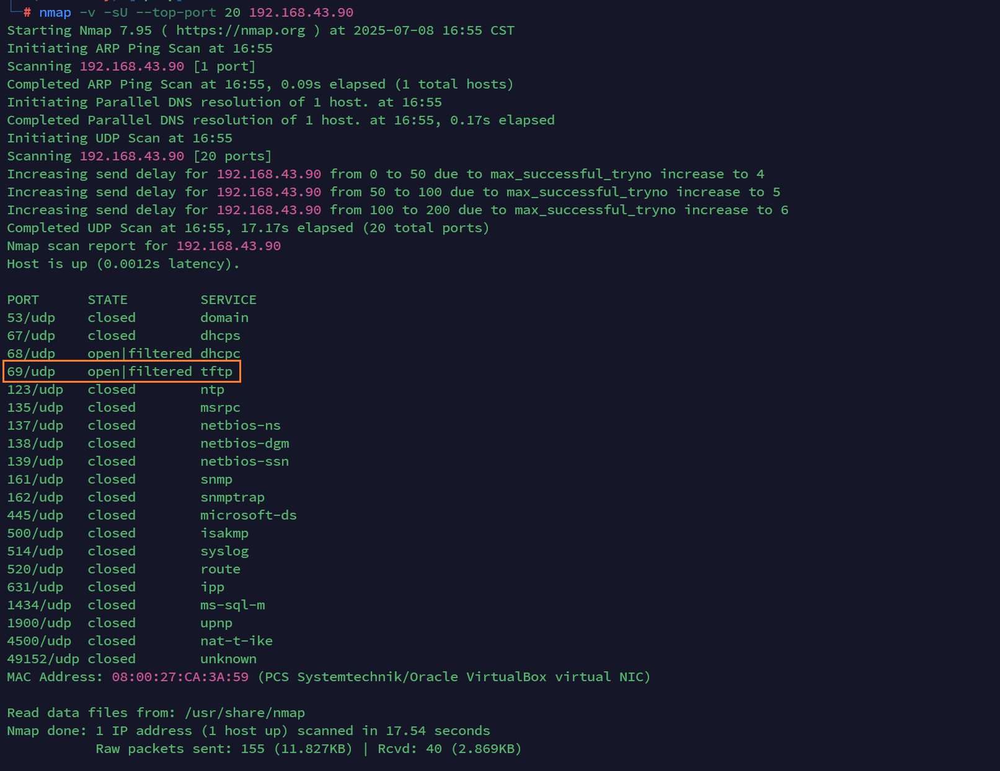This screenshot has height=771, width=1000.
Task: Click the -sU flag in the command
Action: (x=120, y=12)
